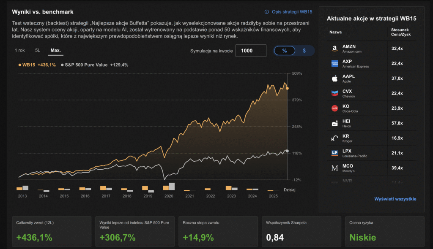Select the Coca-Cola icon in the list

pyautogui.click(x=334, y=108)
